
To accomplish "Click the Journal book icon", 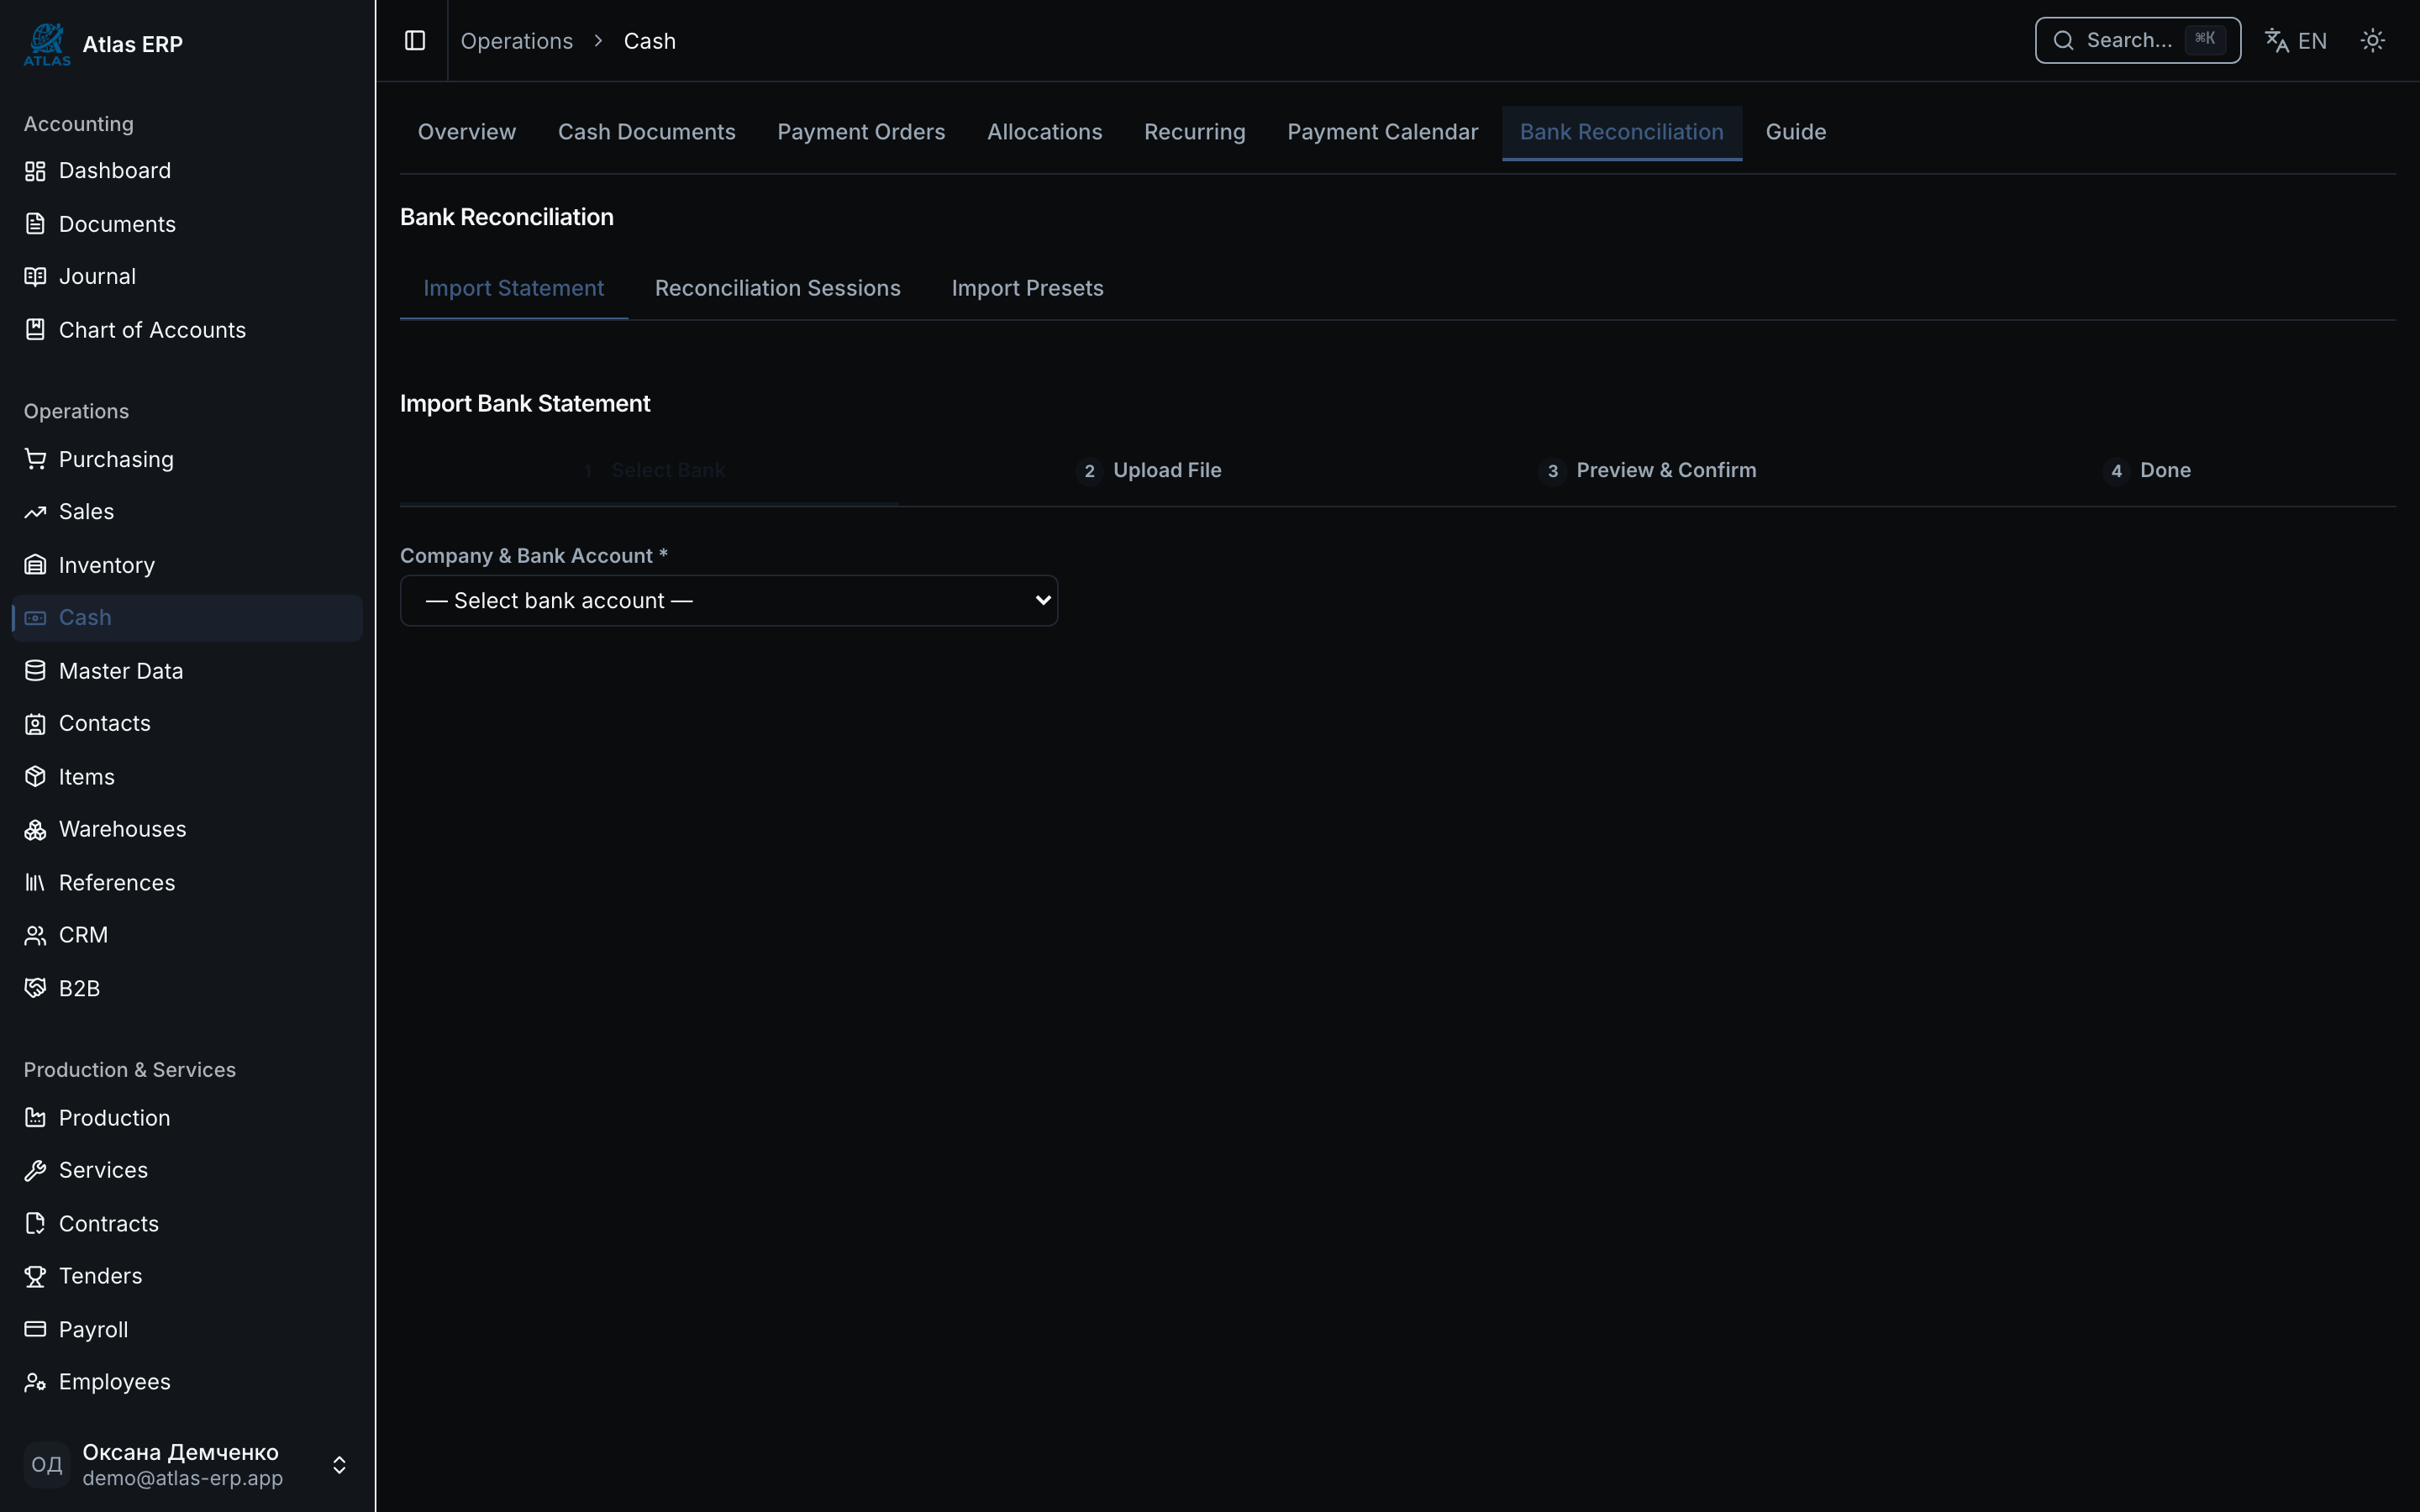I will point(35,276).
